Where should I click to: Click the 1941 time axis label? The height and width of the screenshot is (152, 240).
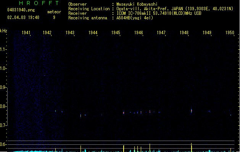(x=26, y=33)
